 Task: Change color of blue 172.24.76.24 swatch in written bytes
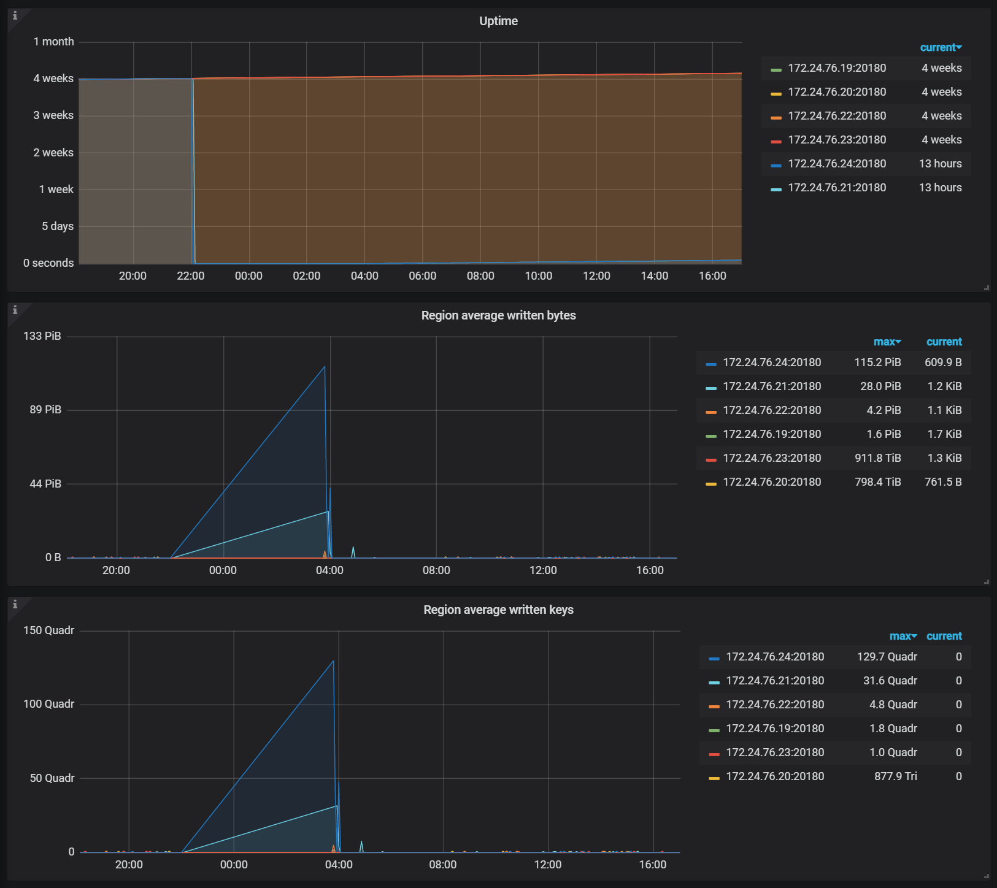click(x=711, y=364)
